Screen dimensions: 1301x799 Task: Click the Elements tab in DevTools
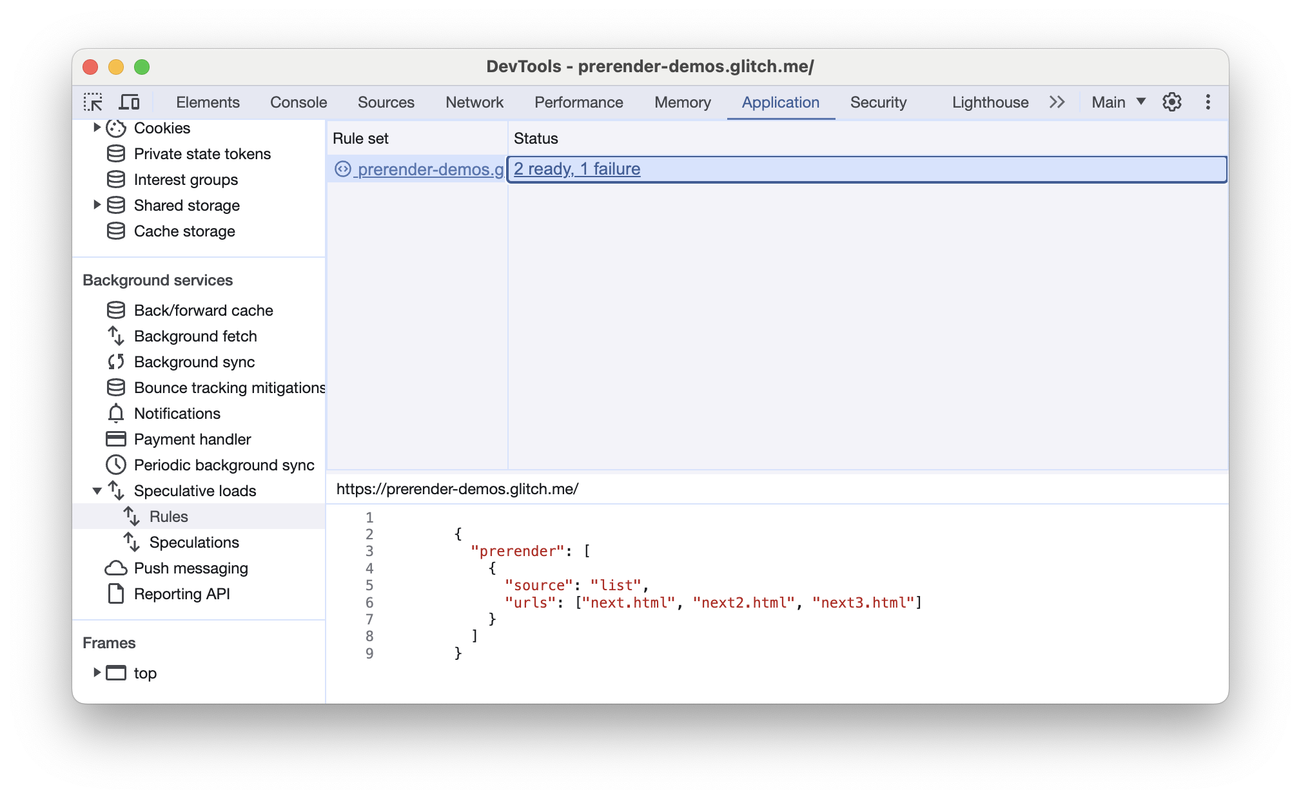coord(207,101)
